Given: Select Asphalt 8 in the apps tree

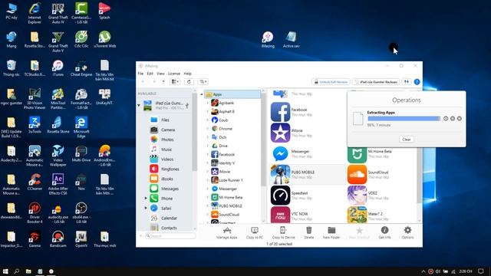Looking at the screenshot, I should point(227,111).
